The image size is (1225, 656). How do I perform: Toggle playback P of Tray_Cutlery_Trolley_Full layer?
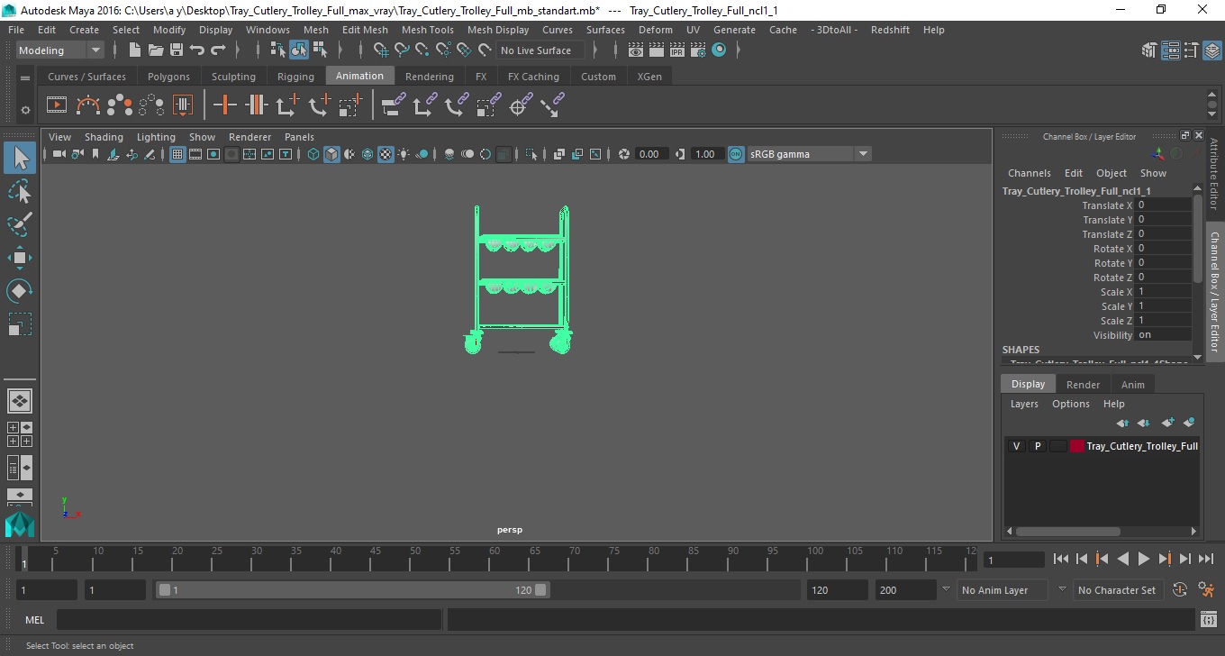coord(1037,446)
